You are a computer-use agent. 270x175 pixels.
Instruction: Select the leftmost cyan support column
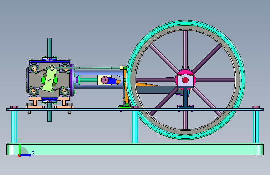(x=14, y=127)
